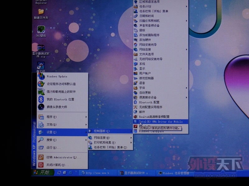Image resolution: width=249 pixels, height=186 pixels.
Task: Click 关闭计算机(U)... entry
Action: point(63,165)
